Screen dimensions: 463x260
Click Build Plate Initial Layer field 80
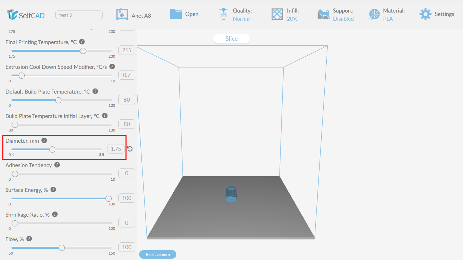tap(127, 124)
